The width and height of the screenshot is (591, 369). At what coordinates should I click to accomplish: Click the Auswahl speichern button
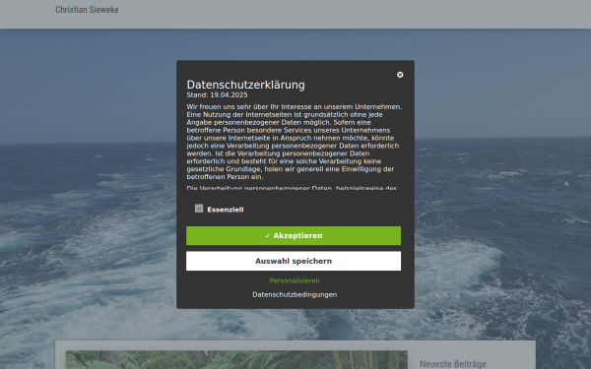[x=294, y=261]
